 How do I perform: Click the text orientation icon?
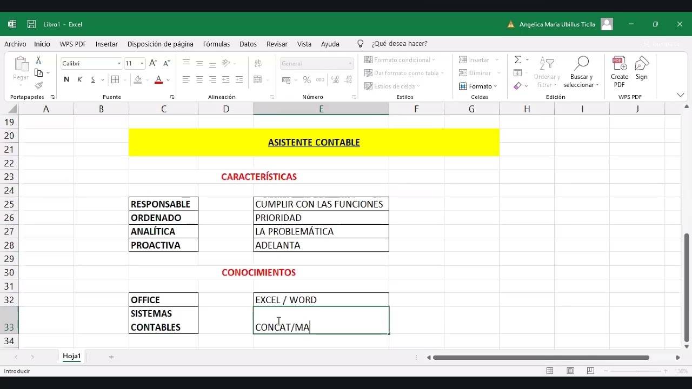[227, 63]
